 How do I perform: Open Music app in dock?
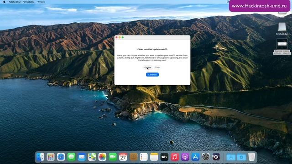pos(175,157)
